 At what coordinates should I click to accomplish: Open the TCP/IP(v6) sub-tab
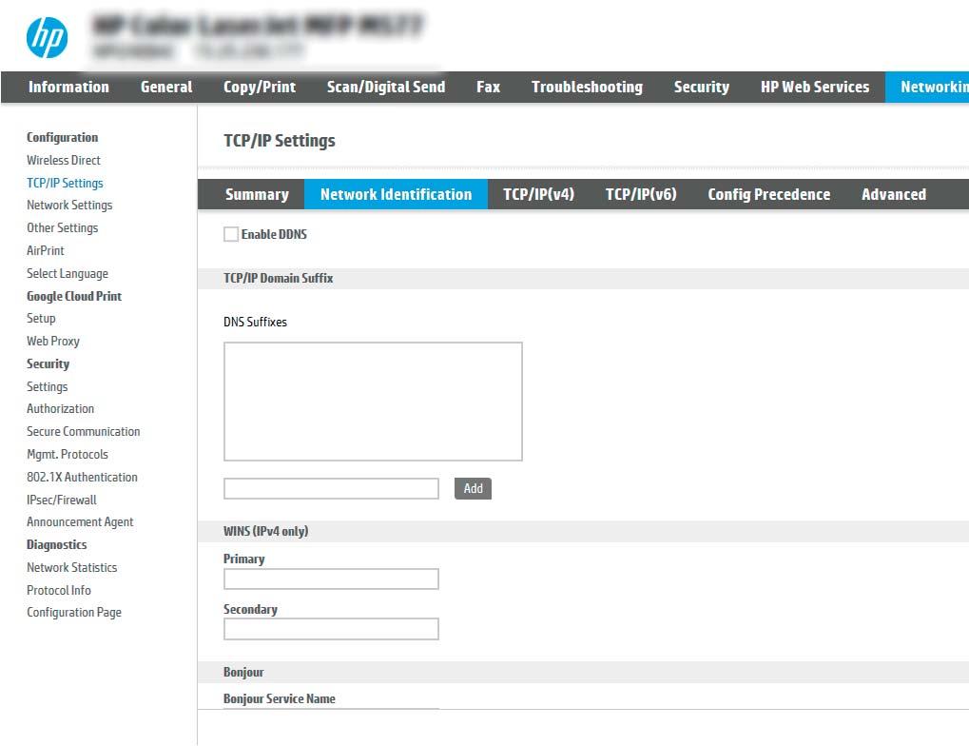coord(641,194)
